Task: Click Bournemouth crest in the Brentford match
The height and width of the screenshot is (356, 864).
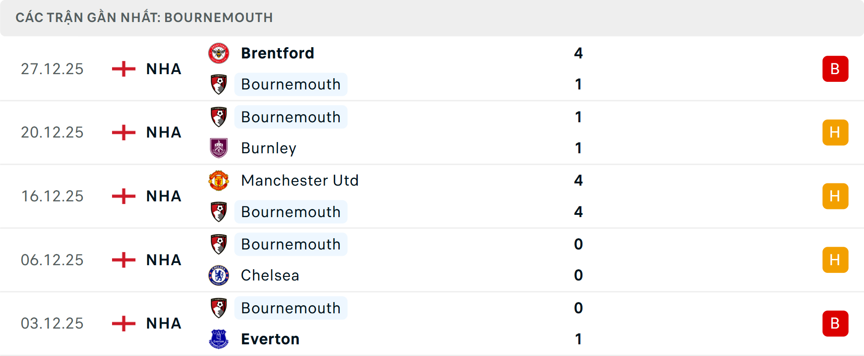Action: [x=219, y=85]
